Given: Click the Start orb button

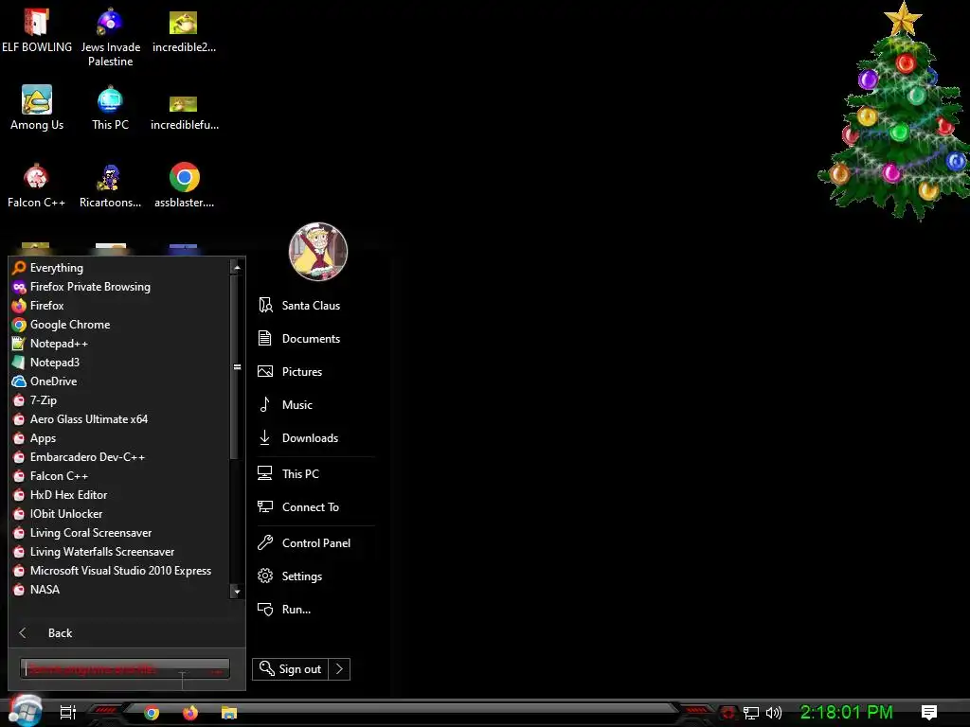Looking at the screenshot, I should (26, 711).
